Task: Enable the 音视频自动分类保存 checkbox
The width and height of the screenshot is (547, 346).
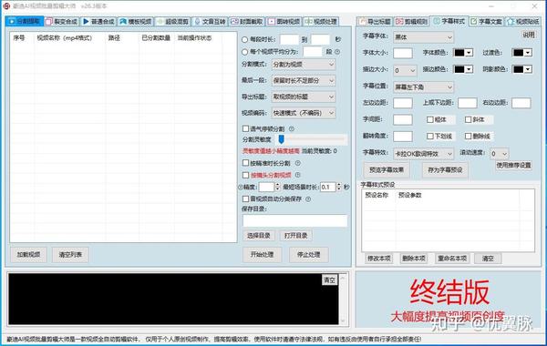Action: point(245,199)
